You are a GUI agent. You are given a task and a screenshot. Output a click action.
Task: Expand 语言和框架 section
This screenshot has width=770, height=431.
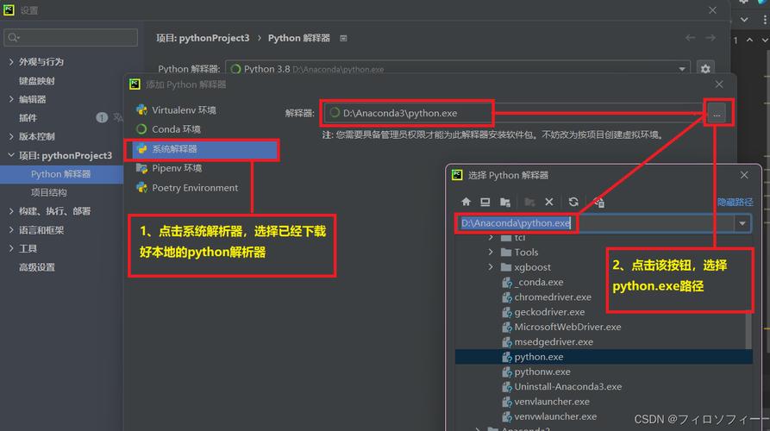pos(11,230)
